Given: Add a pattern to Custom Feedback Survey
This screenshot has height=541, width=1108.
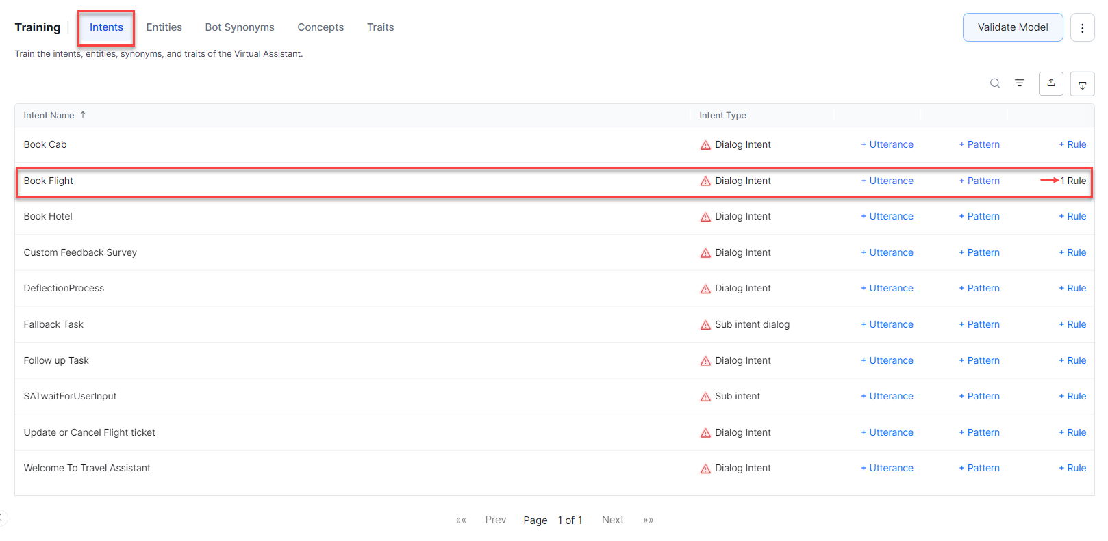Looking at the screenshot, I should point(979,252).
